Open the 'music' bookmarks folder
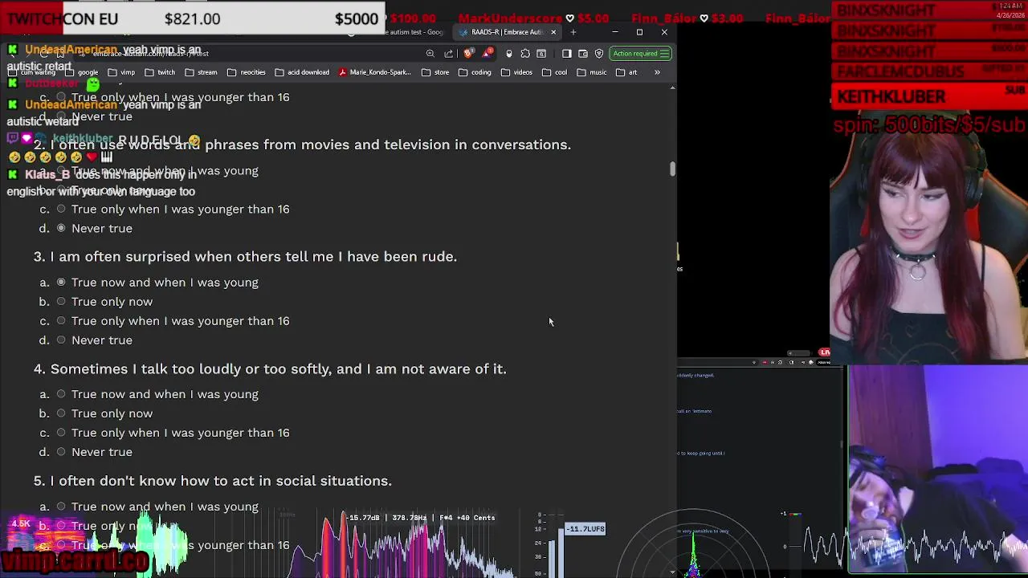This screenshot has height=578, width=1028. click(591, 72)
